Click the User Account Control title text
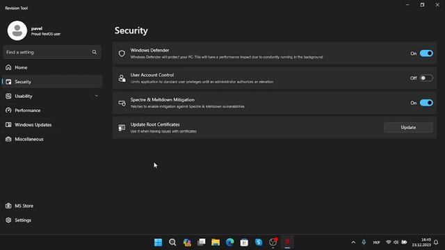Screen dimensions: 445x250 tap(152, 75)
